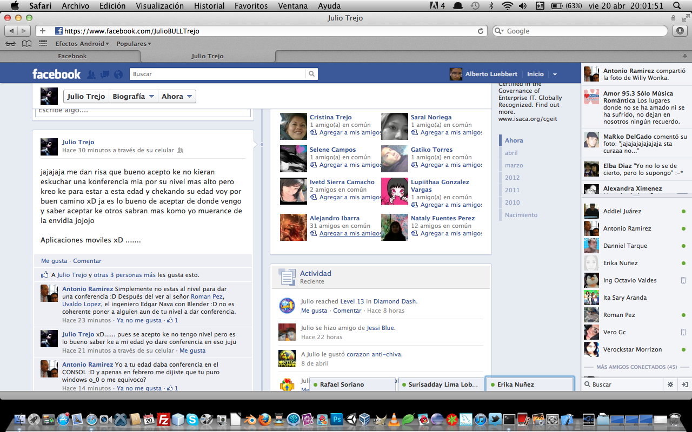Click in the Facebook Buscar search field
Image resolution: width=692 pixels, height=432 pixels.
pyautogui.click(x=217, y=74)
